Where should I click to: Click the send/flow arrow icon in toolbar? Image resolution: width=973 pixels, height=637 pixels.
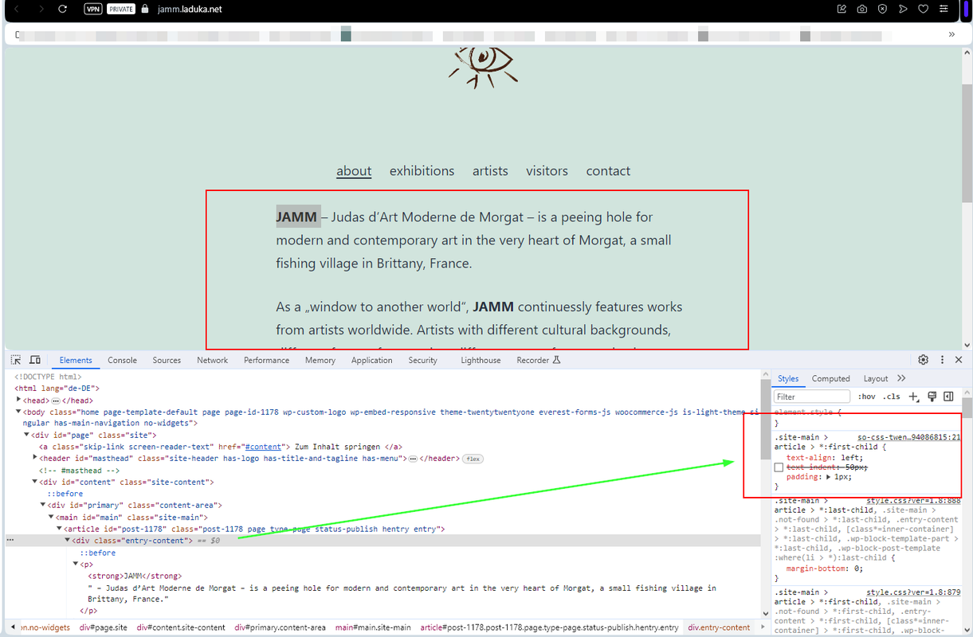(903, 10)
